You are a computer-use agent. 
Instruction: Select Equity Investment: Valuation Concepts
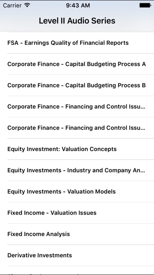(77, 149)
